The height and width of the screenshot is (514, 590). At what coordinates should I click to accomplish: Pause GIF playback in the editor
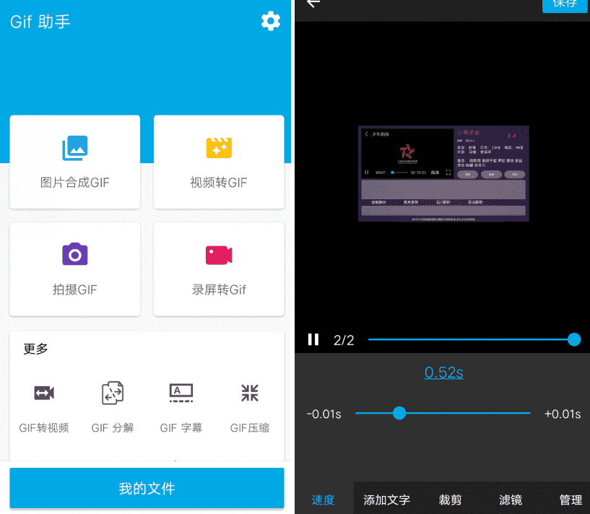pos(313,339)
